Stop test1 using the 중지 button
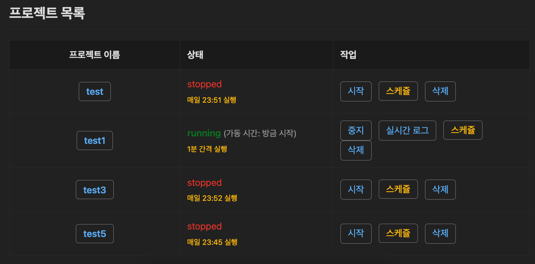The height and width of the screenshot is (264, 535). [356, 131]
